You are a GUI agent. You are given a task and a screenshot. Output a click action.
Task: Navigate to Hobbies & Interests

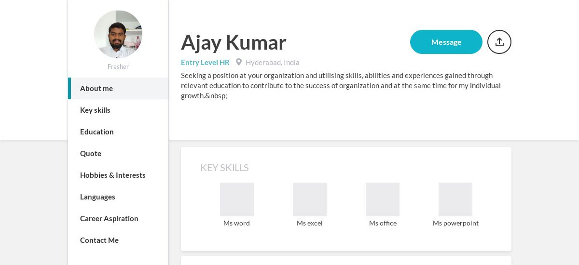click(118, 175)
